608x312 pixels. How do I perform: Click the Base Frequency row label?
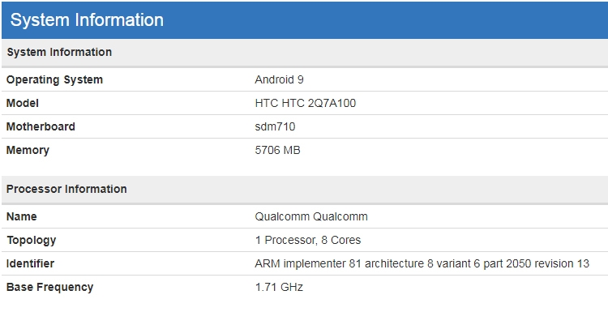50,287
